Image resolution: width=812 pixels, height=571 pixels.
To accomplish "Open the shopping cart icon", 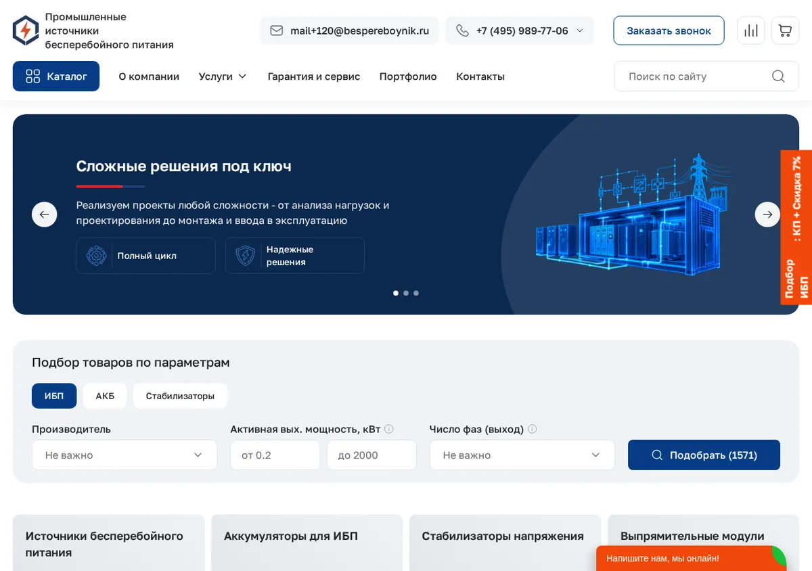I will coord(785,30).
